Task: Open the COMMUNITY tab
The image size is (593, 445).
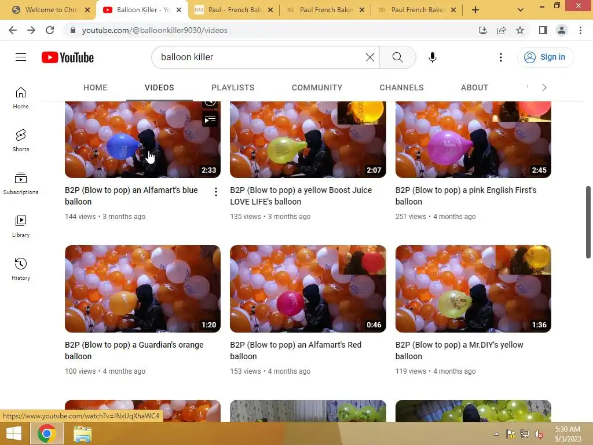Action: pos(317,87)
